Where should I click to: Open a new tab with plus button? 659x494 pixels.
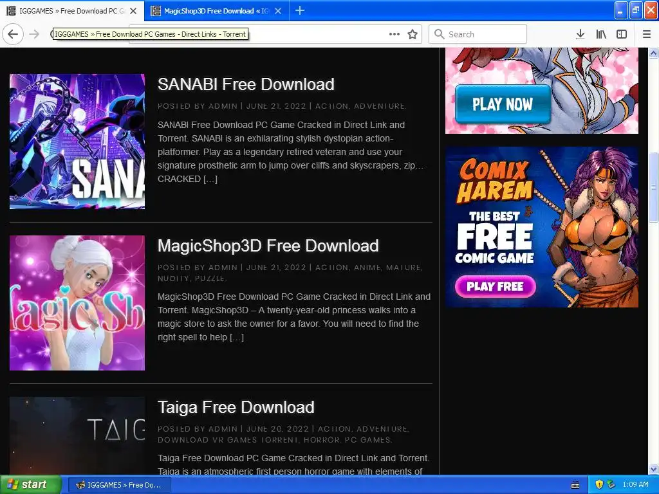point(300,10)
